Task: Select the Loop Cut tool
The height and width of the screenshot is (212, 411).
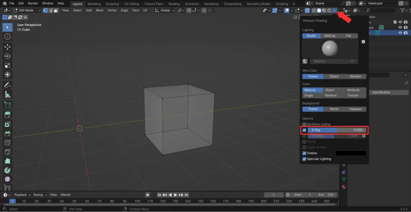Action: 7,143
